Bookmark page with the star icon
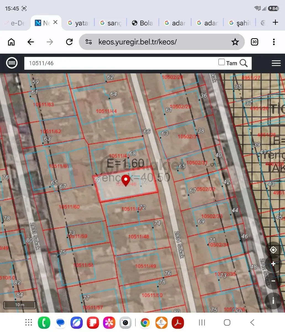 click(x=235, y=42)
